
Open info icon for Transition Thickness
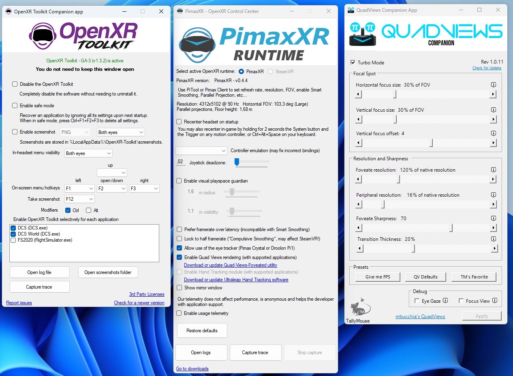493,239
